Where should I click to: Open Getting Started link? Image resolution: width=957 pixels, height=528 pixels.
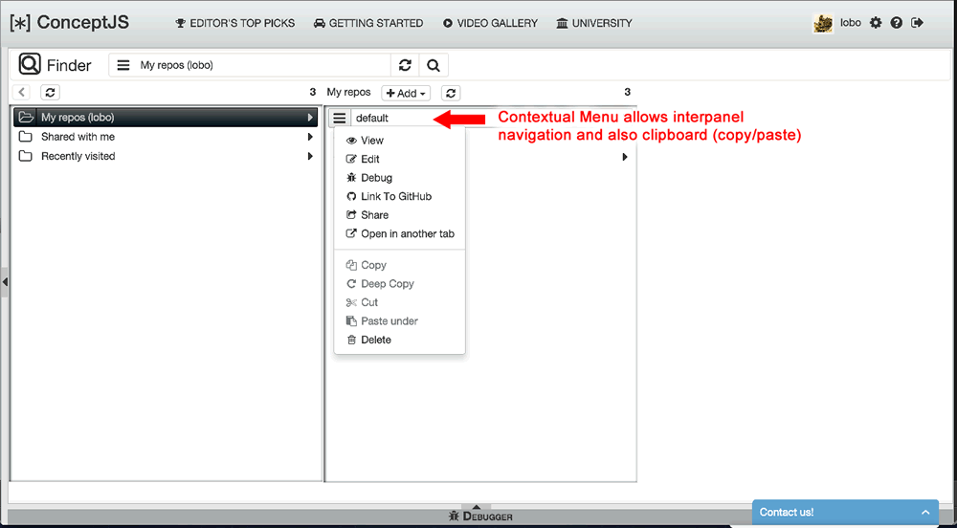368,23
